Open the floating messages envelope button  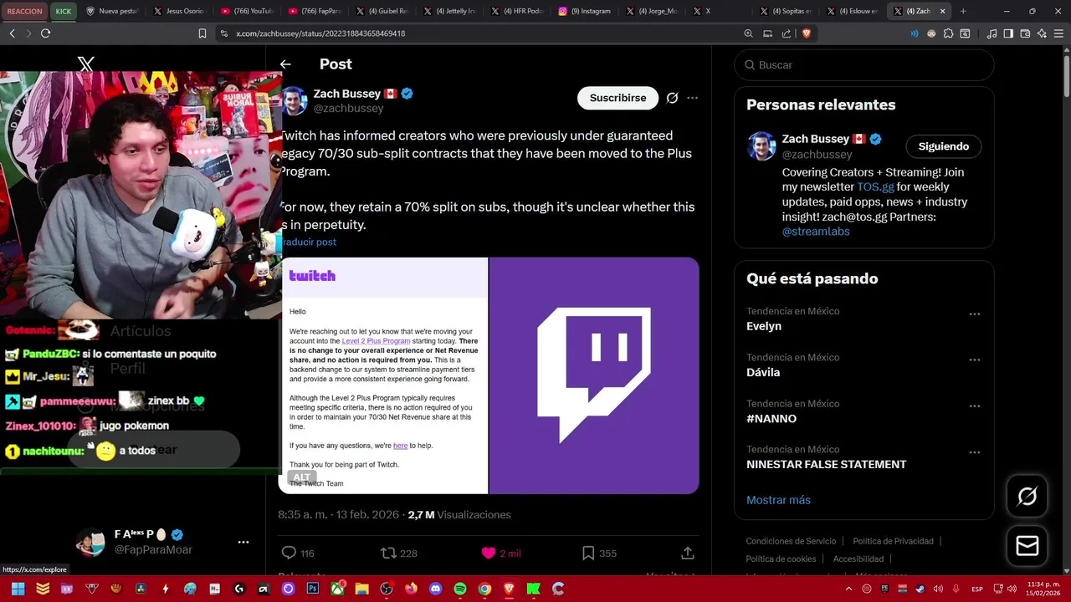click(1027, 546)
